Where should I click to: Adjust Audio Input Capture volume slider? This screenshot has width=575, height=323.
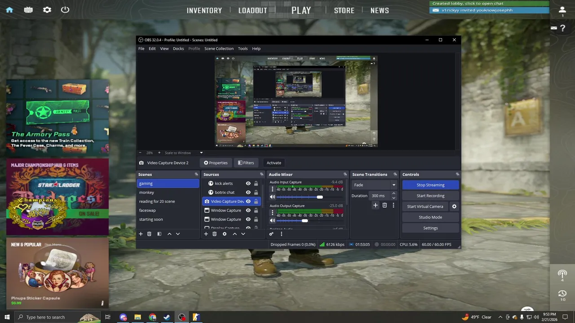click(x=319, y=197)
